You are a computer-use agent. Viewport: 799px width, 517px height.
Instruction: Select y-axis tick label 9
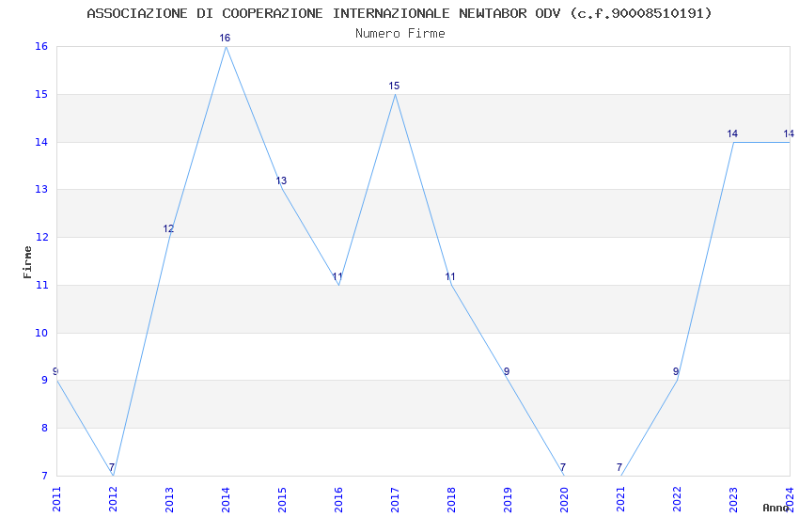pyautogui.click(x=45, y=380)
